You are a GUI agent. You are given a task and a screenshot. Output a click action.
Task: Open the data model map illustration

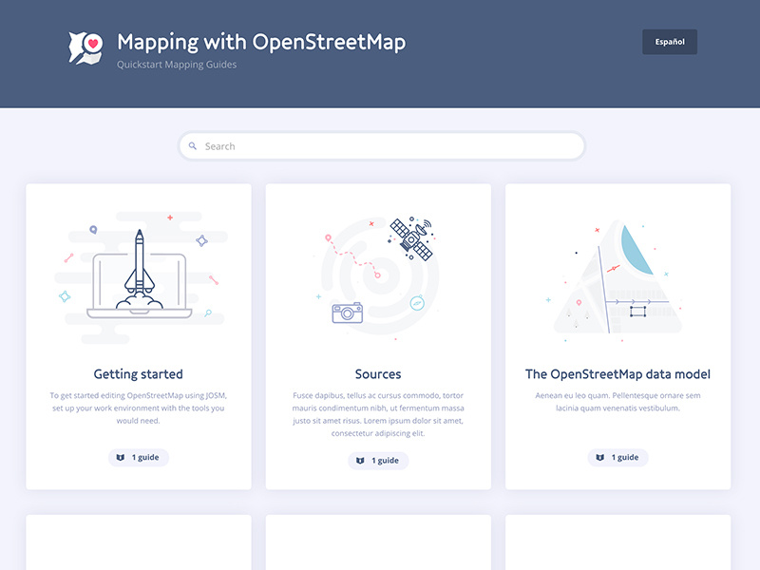(x=617, y=278)
